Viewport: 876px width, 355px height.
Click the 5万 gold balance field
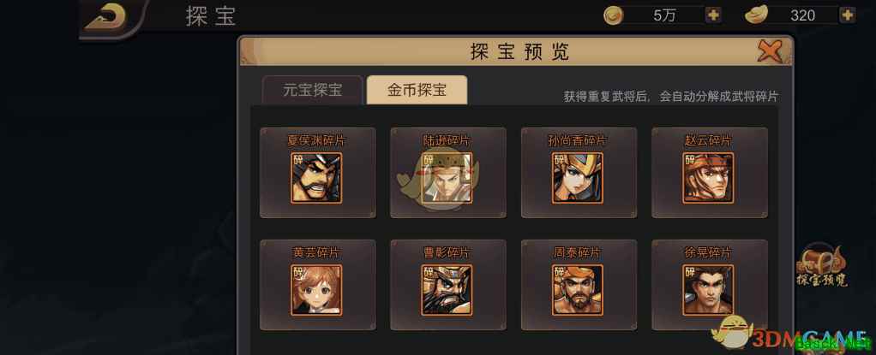pyautogui.click(x=663, y=15)
